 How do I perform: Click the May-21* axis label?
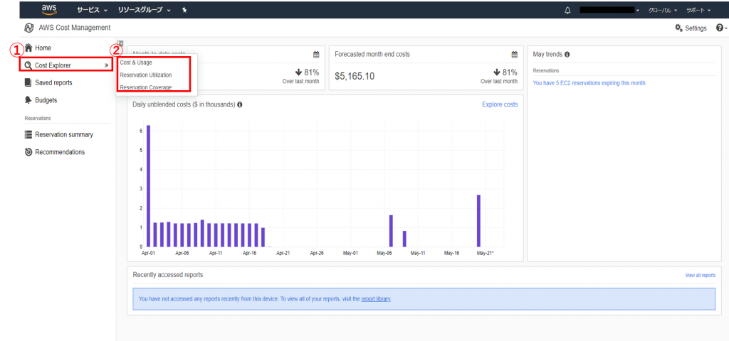pos(485,254)
